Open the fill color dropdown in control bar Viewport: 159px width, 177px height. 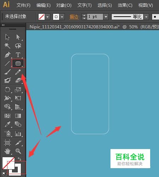(47, 17)
